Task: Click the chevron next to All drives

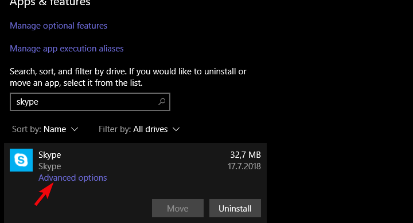Action: (x=176, y=129)
